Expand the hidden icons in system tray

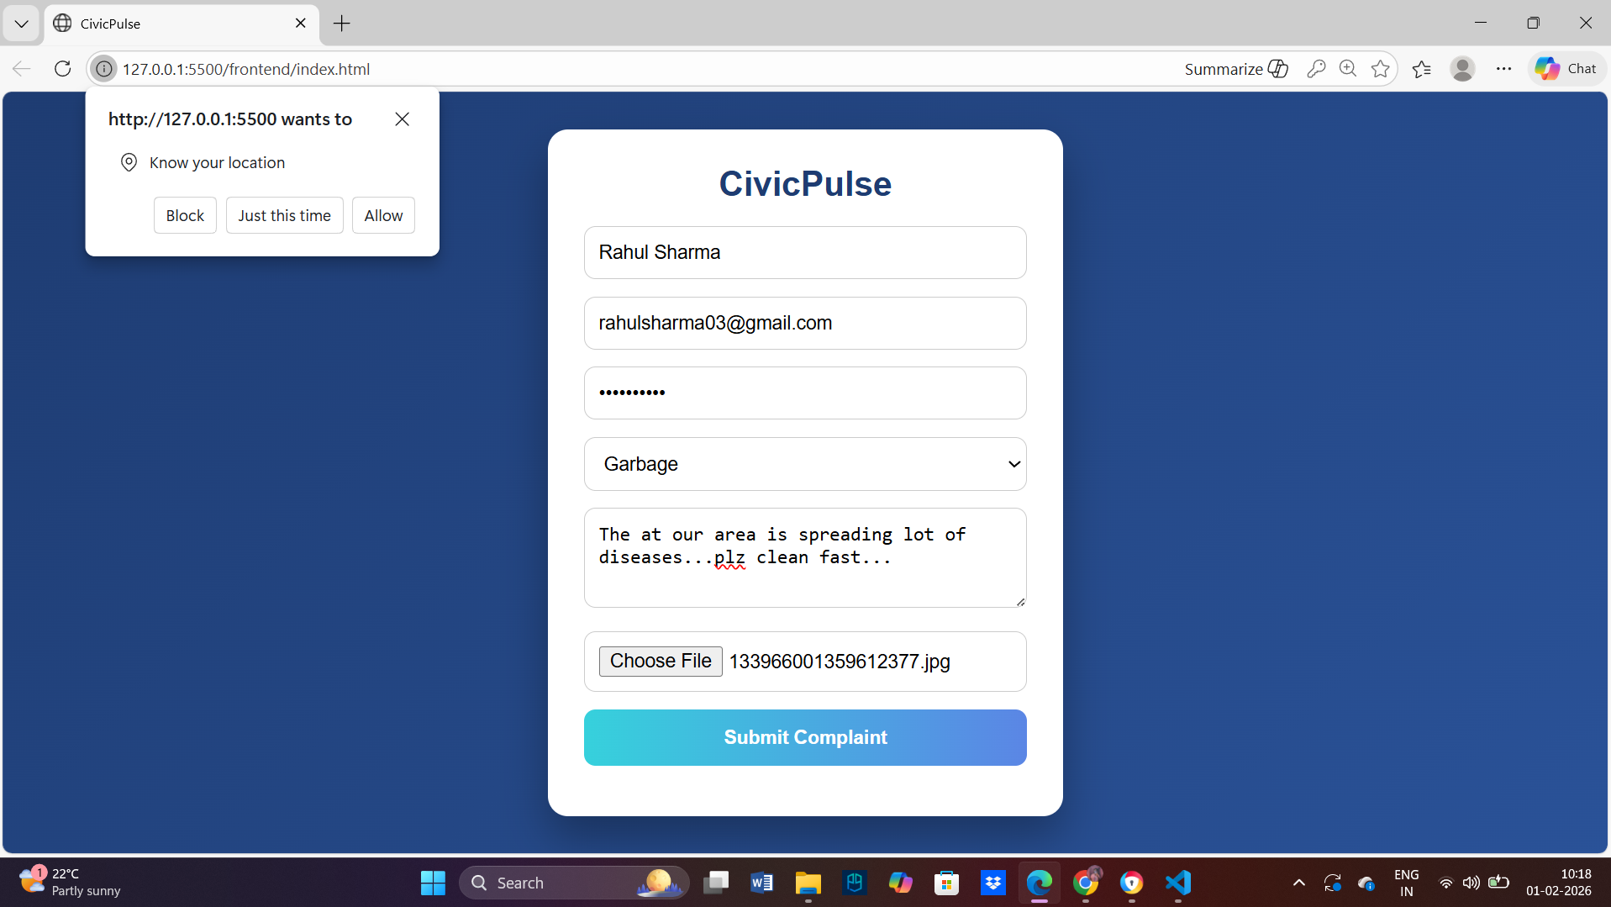point(1298,883)
